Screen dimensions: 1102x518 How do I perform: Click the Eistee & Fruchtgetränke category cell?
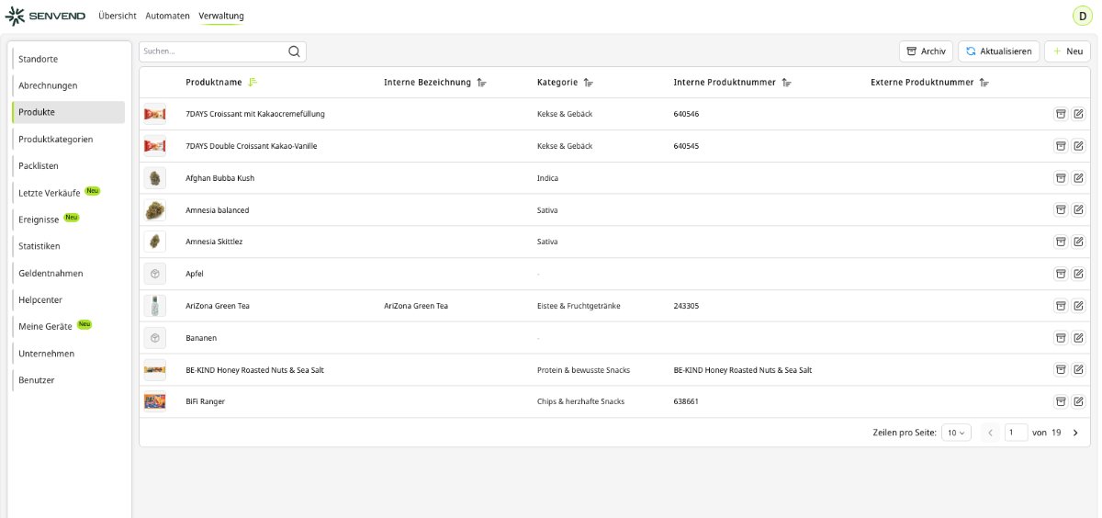pyautogui.click(x=579, y=306)
